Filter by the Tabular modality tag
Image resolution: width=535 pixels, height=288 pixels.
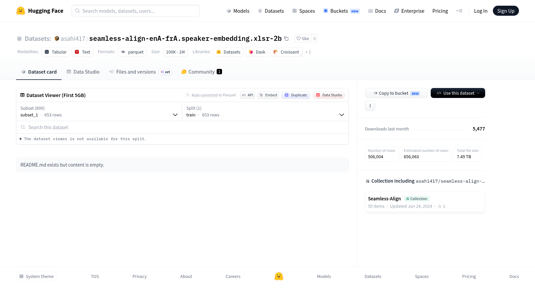(56, 52)
